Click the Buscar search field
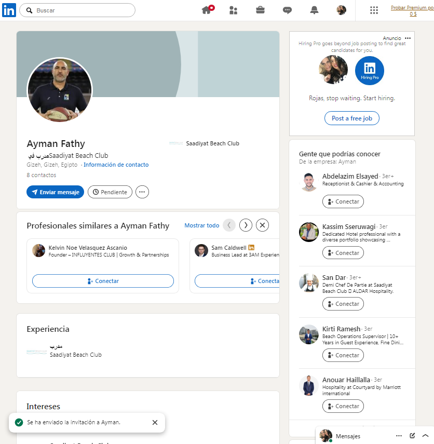 tap(77, 10)
